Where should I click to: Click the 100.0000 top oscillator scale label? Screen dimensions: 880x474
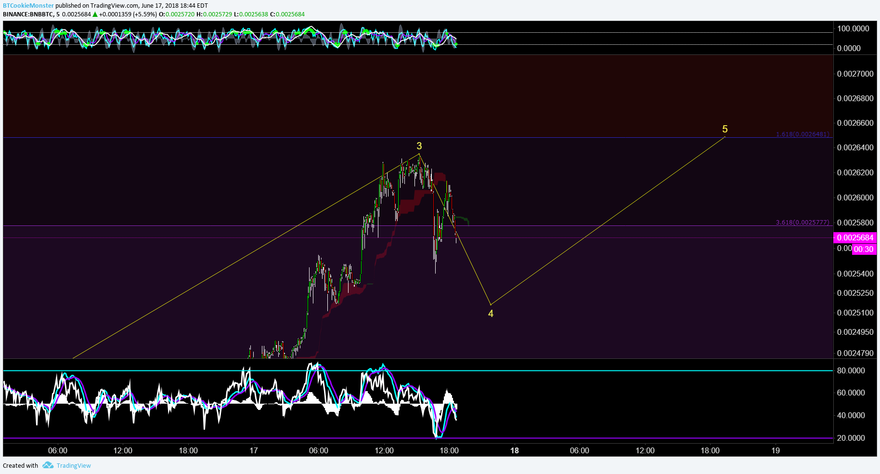pyautogui.click(x=853, y=28)
